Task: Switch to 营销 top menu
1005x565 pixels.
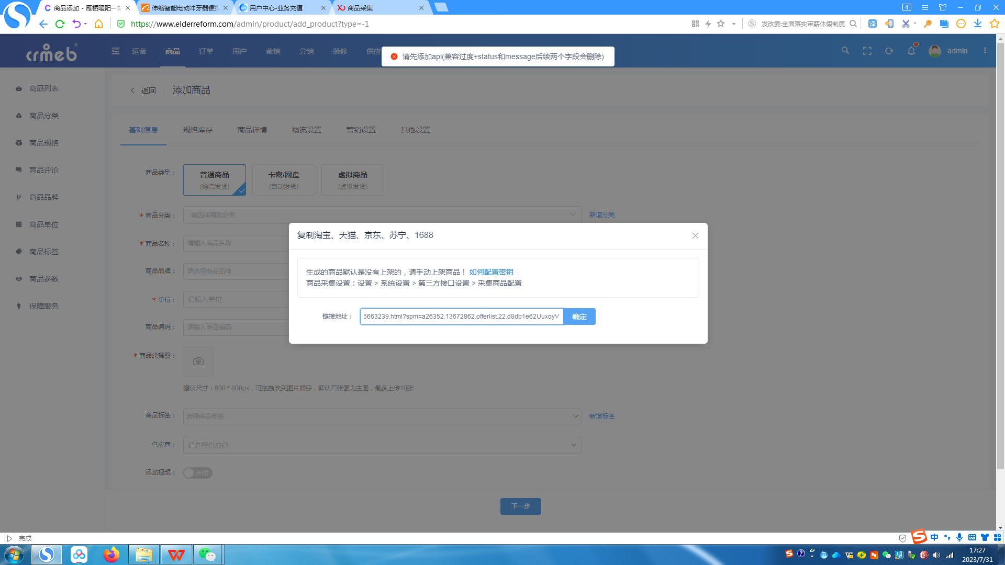Action: click(x=273, y=51)
